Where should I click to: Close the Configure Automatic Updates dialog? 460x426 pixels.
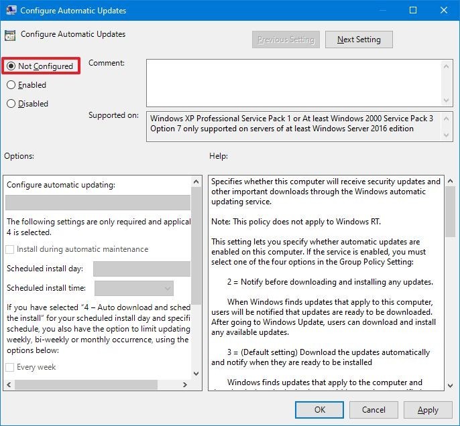[444, 10]
